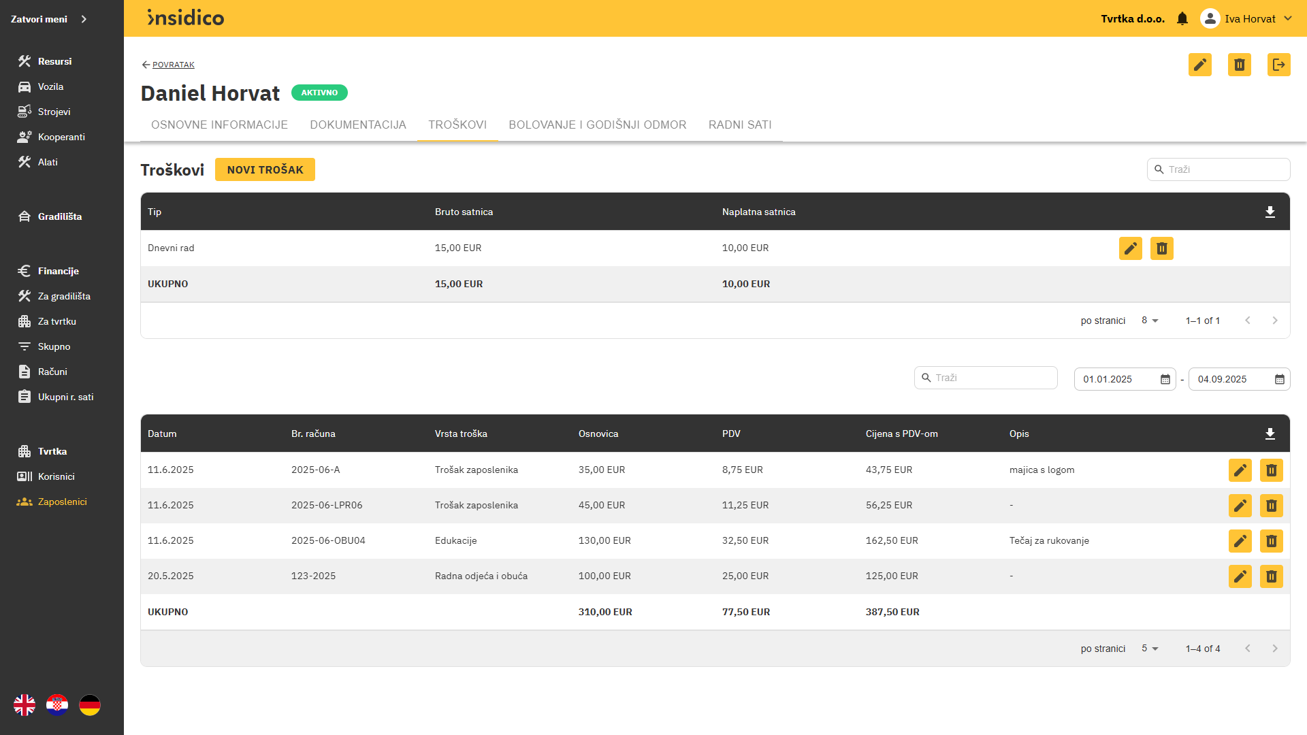Open the Radni sati tab

pos(739,125)
